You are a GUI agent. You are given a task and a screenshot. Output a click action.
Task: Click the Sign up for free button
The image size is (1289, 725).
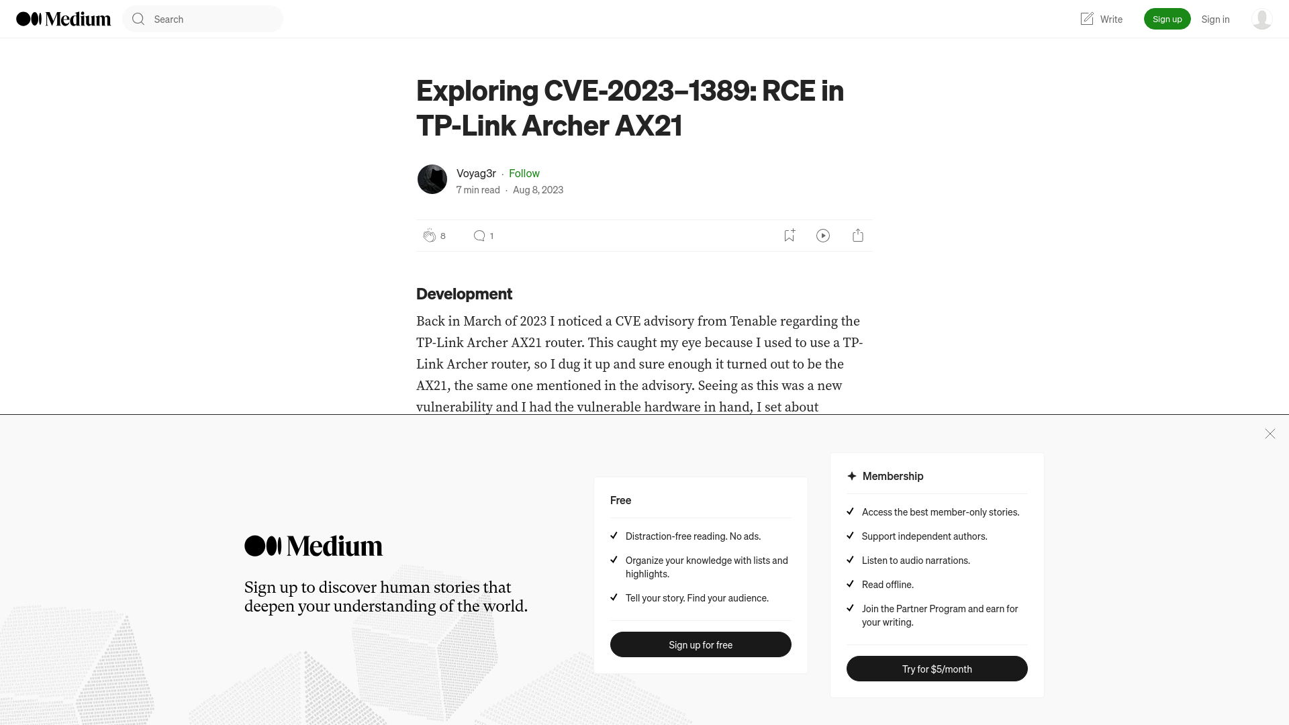[700, 644]
